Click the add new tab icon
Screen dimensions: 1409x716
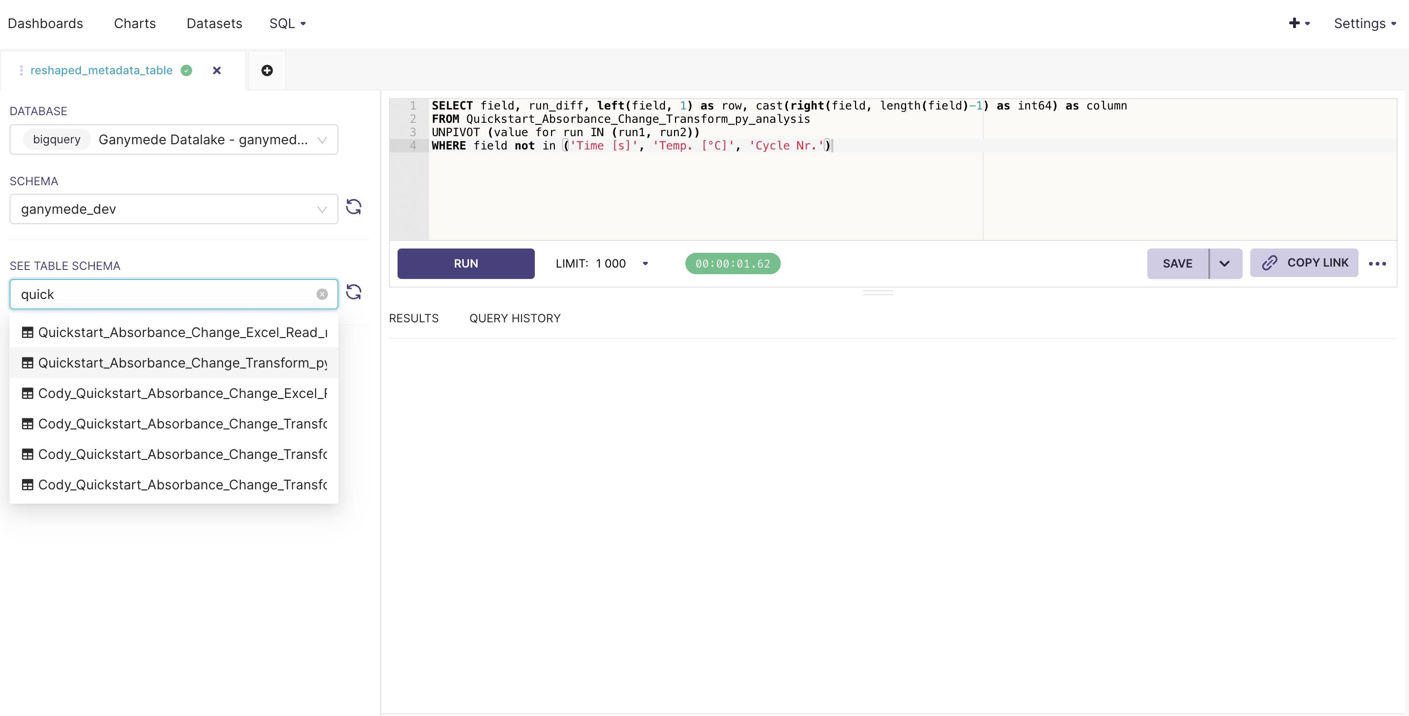pos(267,70)
